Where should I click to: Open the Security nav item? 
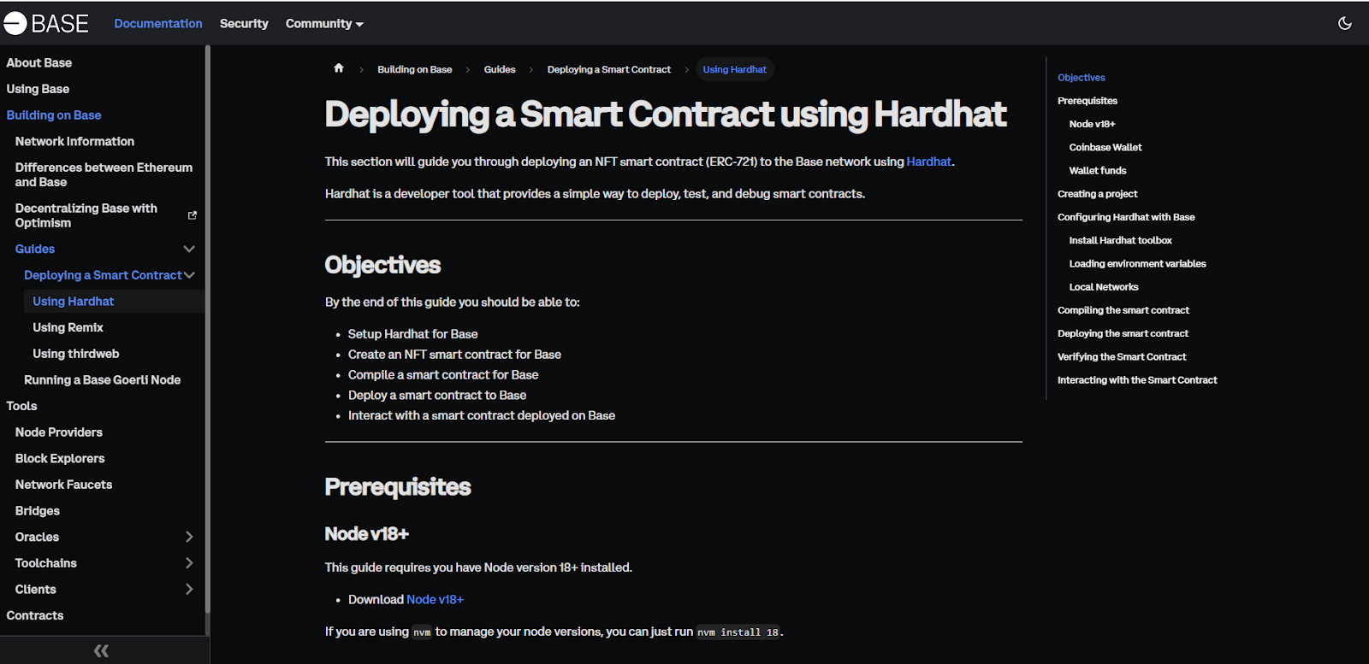point(244,24)
